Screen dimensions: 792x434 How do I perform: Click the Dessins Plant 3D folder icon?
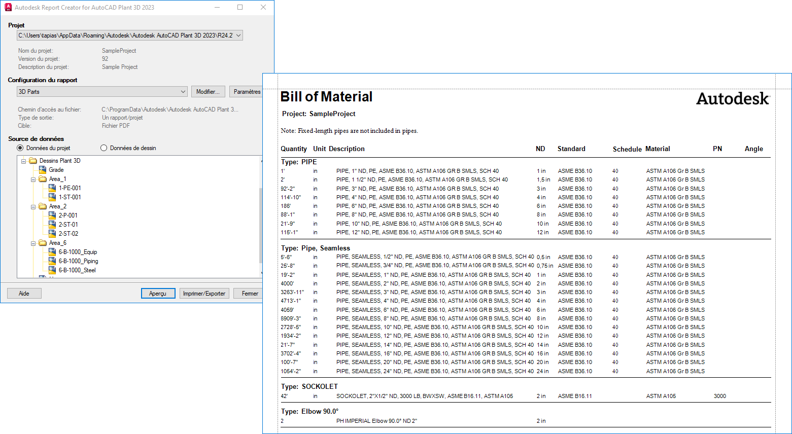point(33,161)
